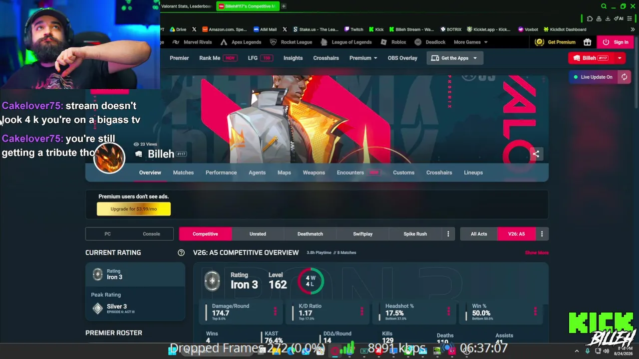
Task: Open the browser search magnifier icon
Action: (x=604, y=6)
